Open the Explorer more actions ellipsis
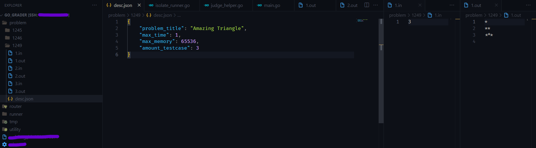This screenshot has width=536, height=148. point(94,5)
